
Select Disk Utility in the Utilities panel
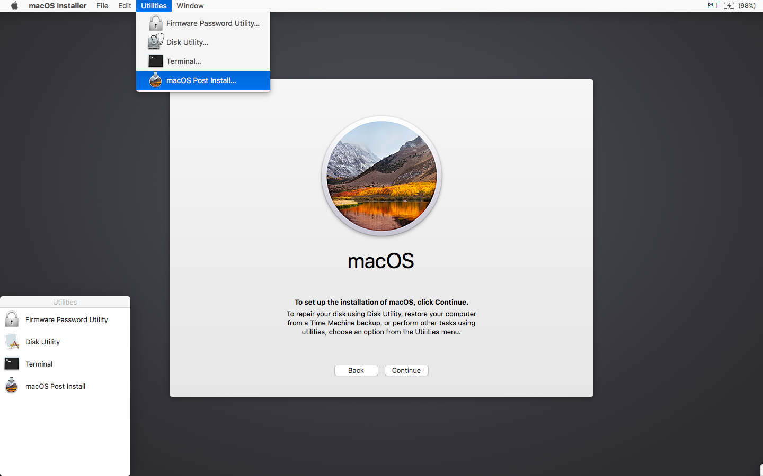[x=42, y=341]
